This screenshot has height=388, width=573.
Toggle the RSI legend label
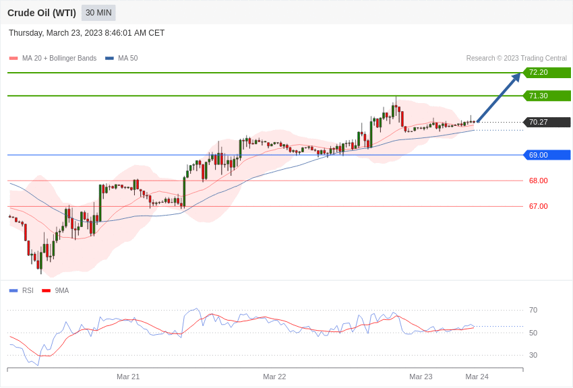click(28, 290)
